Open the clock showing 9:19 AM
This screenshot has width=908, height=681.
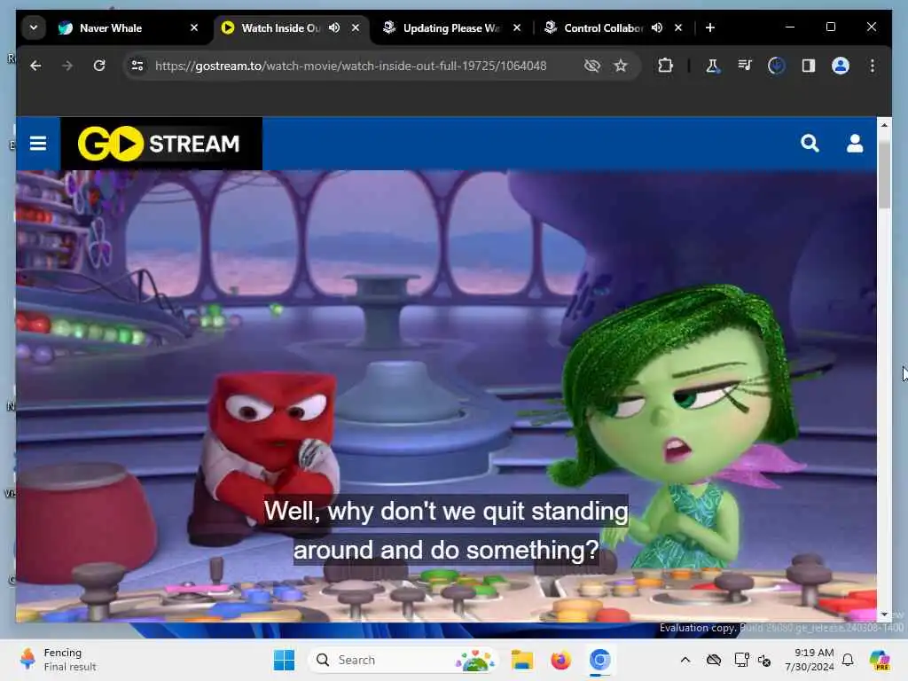click(x=810, y=660)
